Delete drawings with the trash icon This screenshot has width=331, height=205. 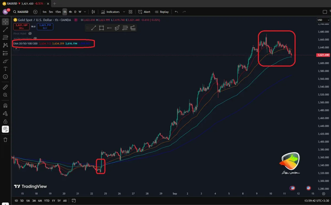[x=5, y=140]
